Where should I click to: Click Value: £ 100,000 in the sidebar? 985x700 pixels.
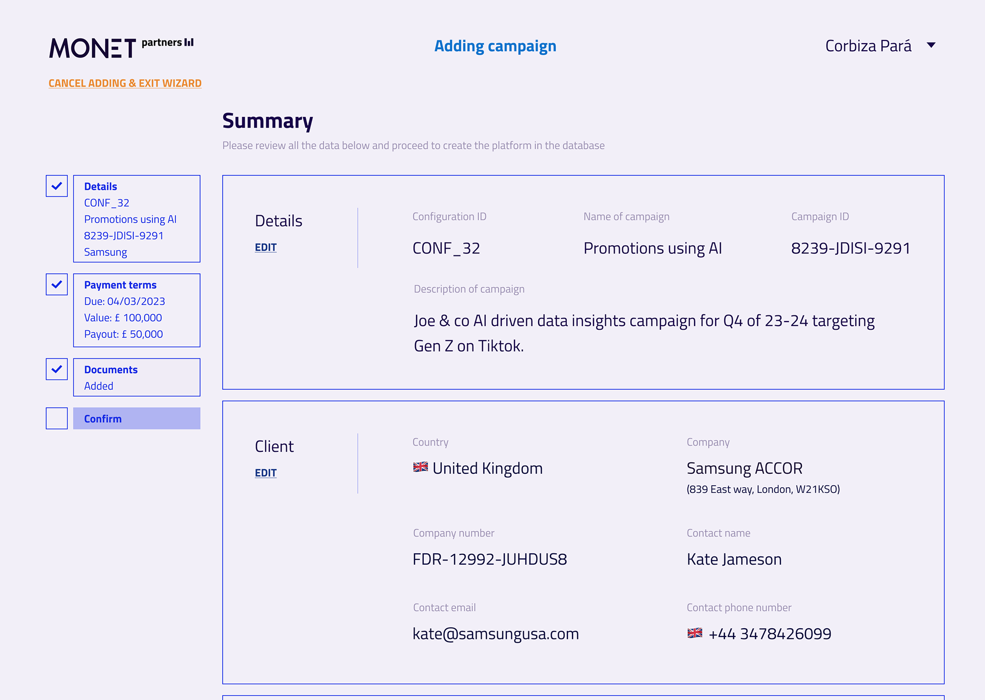pos(123,318)
